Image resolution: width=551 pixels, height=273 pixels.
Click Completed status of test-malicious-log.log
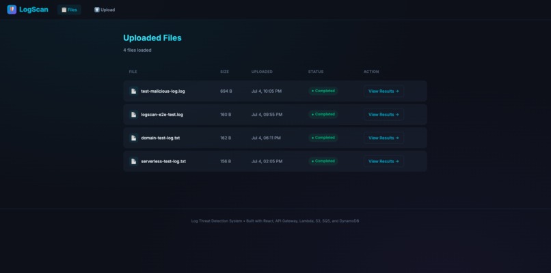tap(323, 91)
